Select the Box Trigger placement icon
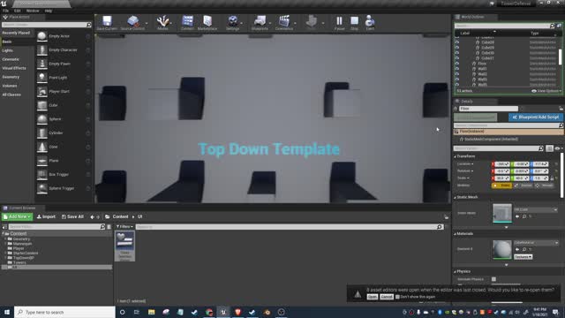Viewport: 565px width, 318px height. click(41, 175)
